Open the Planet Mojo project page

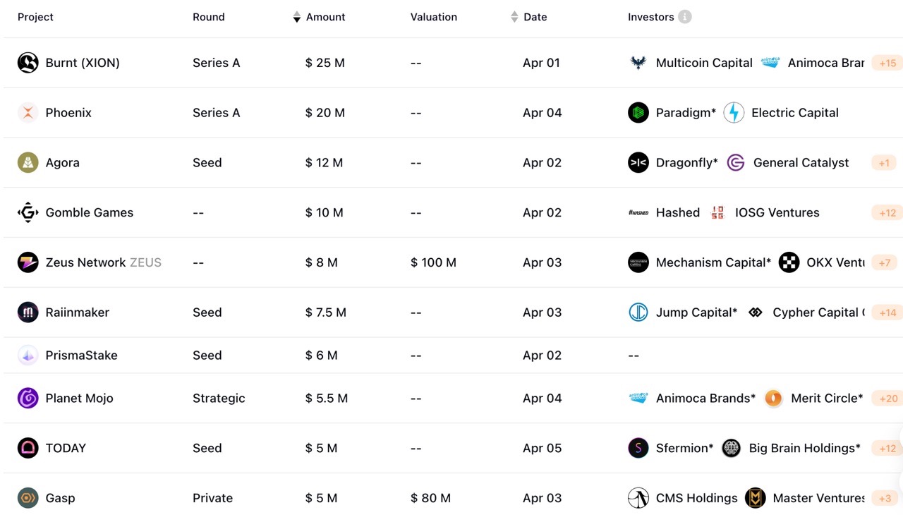click(x=79, y=399)
